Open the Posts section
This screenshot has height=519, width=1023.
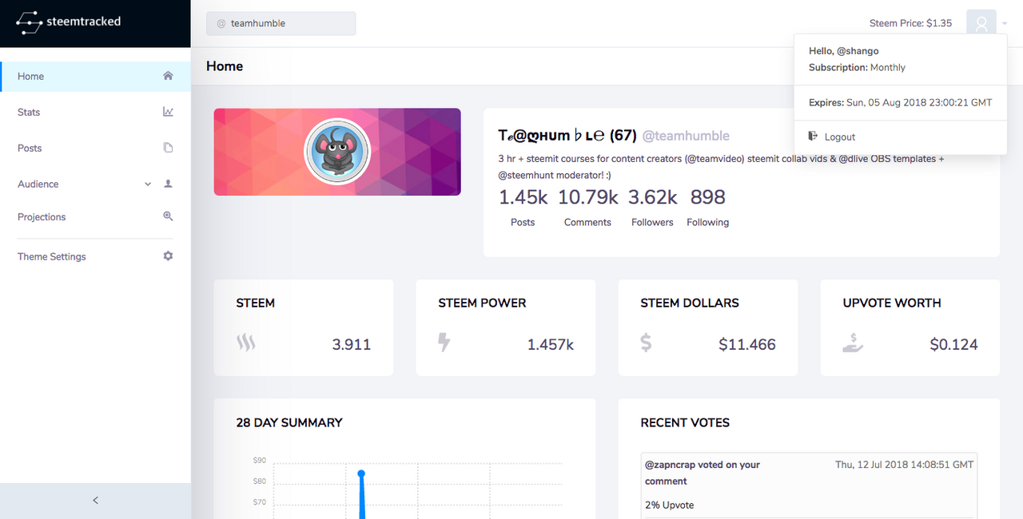pos(95,148)
